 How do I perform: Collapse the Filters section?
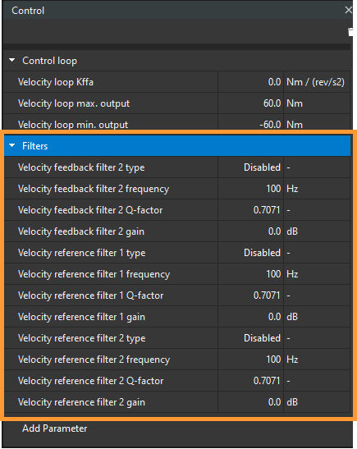click(12, 146)
